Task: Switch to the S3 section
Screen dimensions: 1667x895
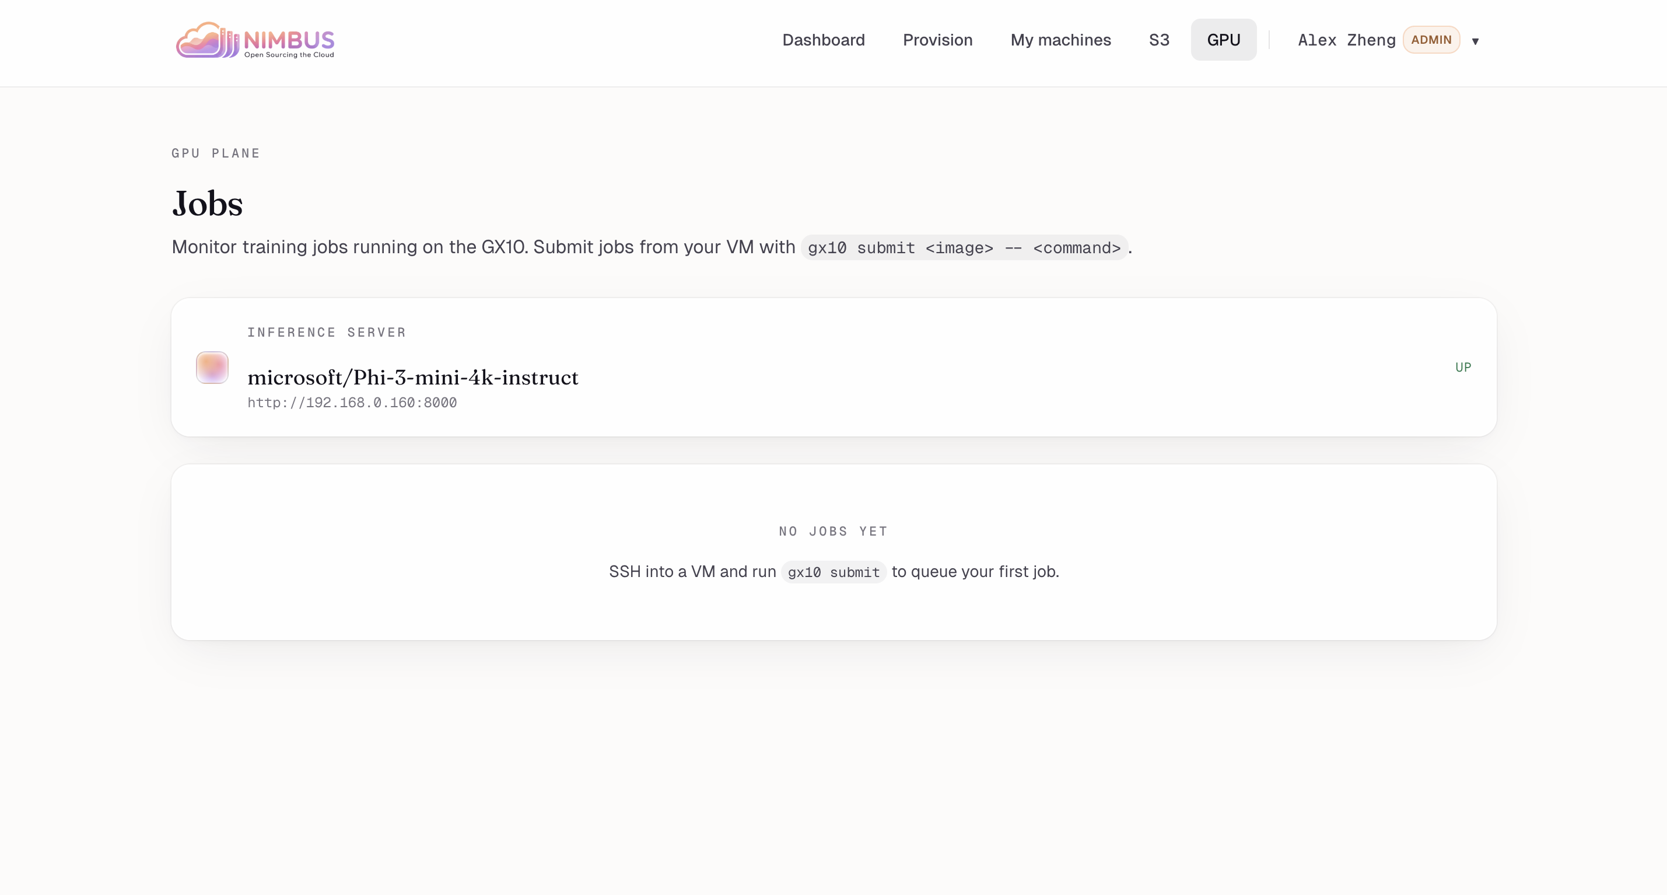Action: (1158, 40)
